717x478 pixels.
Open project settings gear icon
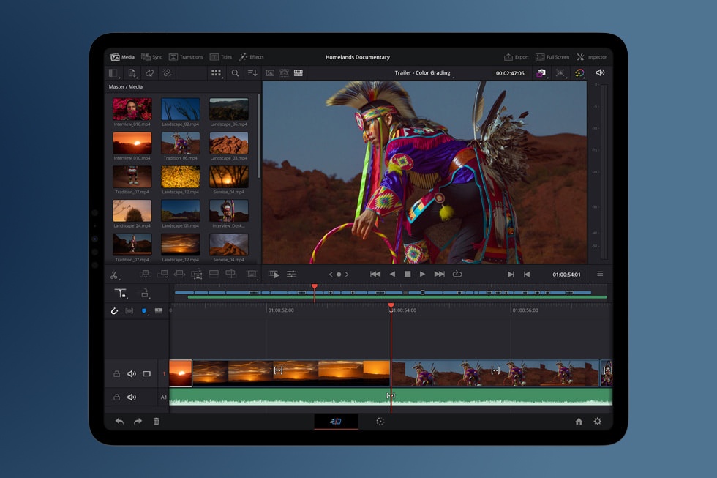[598, 422]
